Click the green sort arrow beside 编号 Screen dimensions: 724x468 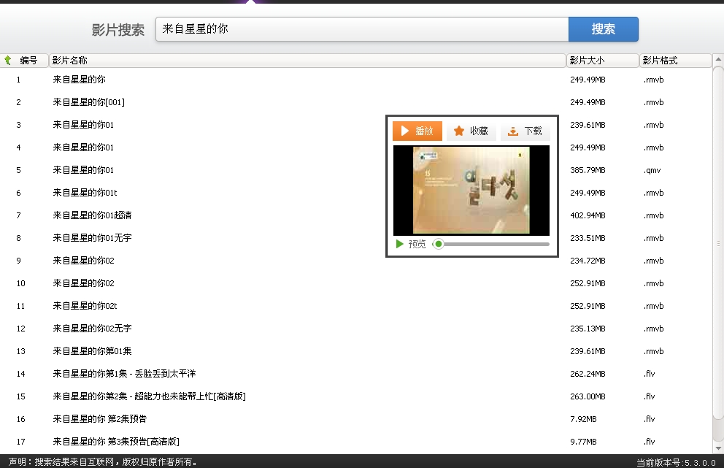[x=7, y=60]
